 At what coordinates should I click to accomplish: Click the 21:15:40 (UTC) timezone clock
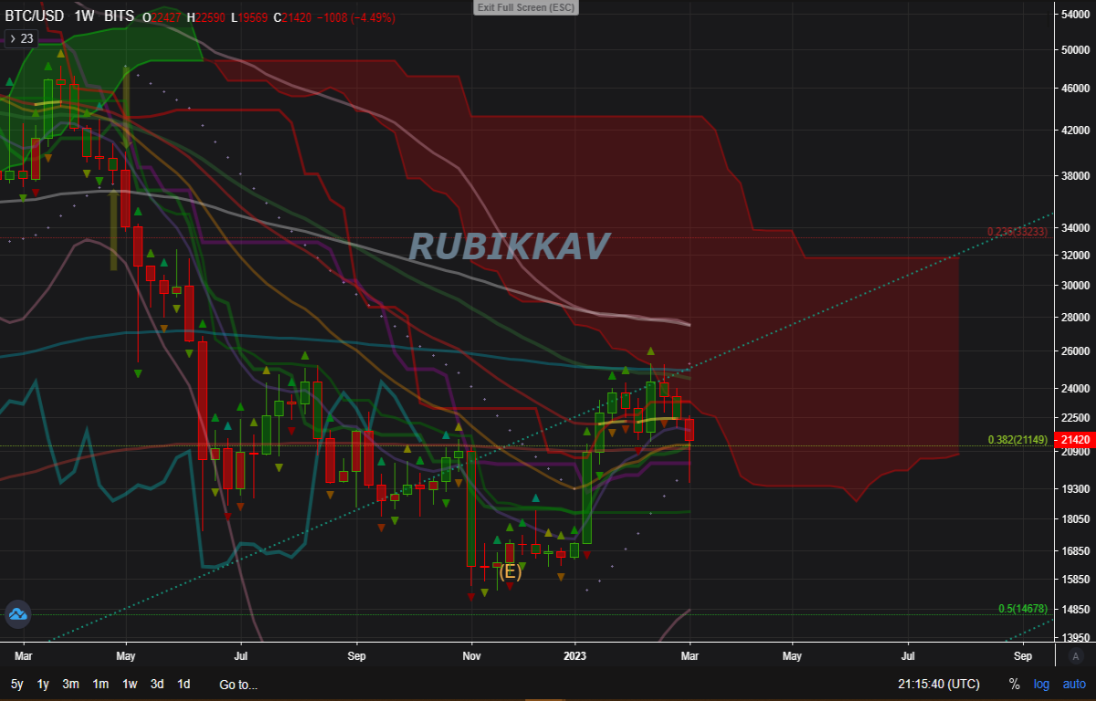click(x=939, y=685)
